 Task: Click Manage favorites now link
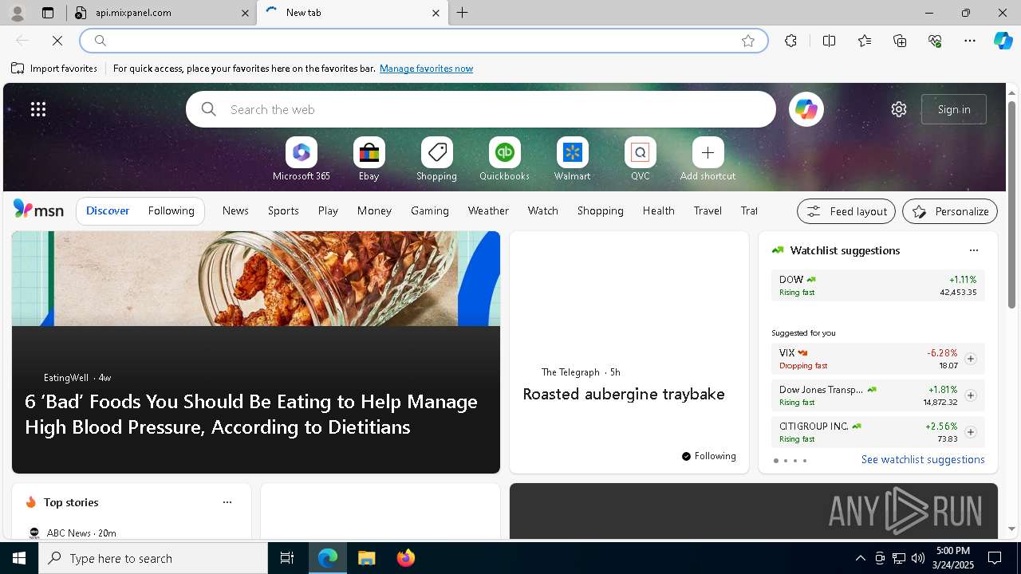(x=426, y=69)
